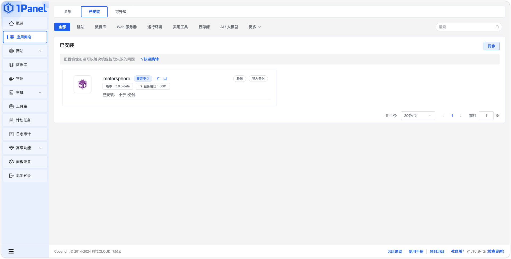Click the 导入备份 import backup button
Screen dimensions: 511x259
tap(258, 79)
